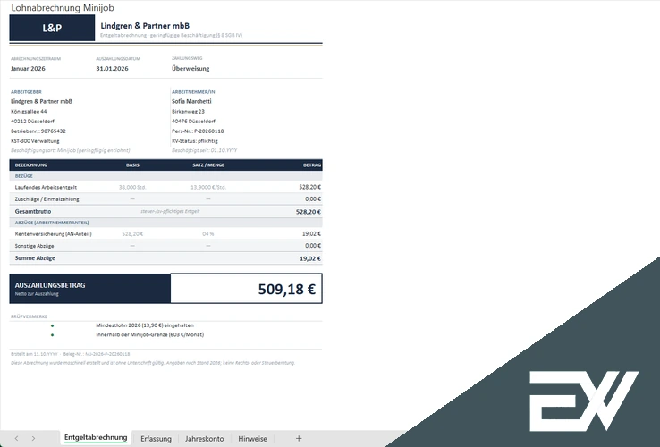Click the Zuschläge / Einmalzahlung row label

[x=47, y=199]
